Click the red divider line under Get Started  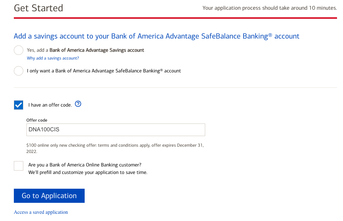pyautogui.click(x=175, y=18)
